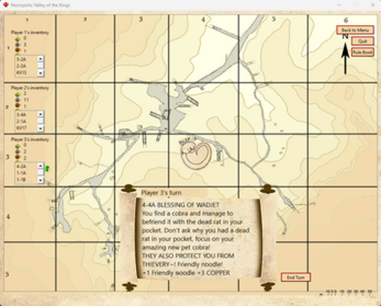Click scrollbar thumb in Player 2's list
The width and height of the screenshot is (381, 306).
(41, 121)
